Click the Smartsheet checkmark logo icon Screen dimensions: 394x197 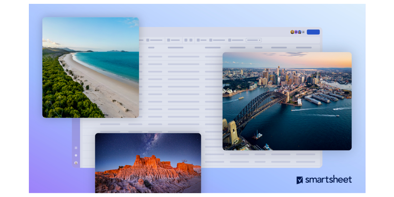300,180
